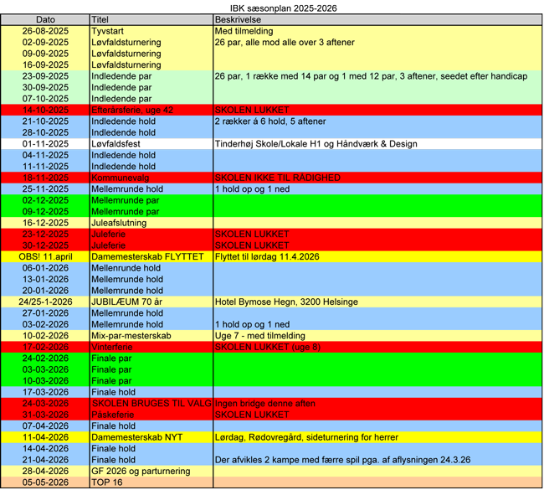The height and width of the screenshot is (490, 544).
Task: Click the "Beskrivelse" column header
Action: (x=239, y=19)
